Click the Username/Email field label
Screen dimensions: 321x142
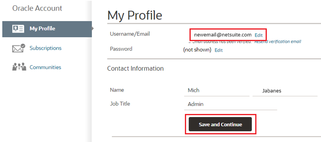[x=130, y=34]
